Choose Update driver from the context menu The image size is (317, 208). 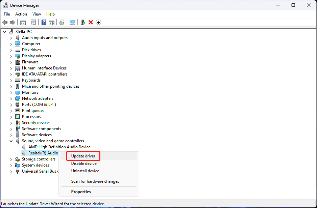click(83, 156)
